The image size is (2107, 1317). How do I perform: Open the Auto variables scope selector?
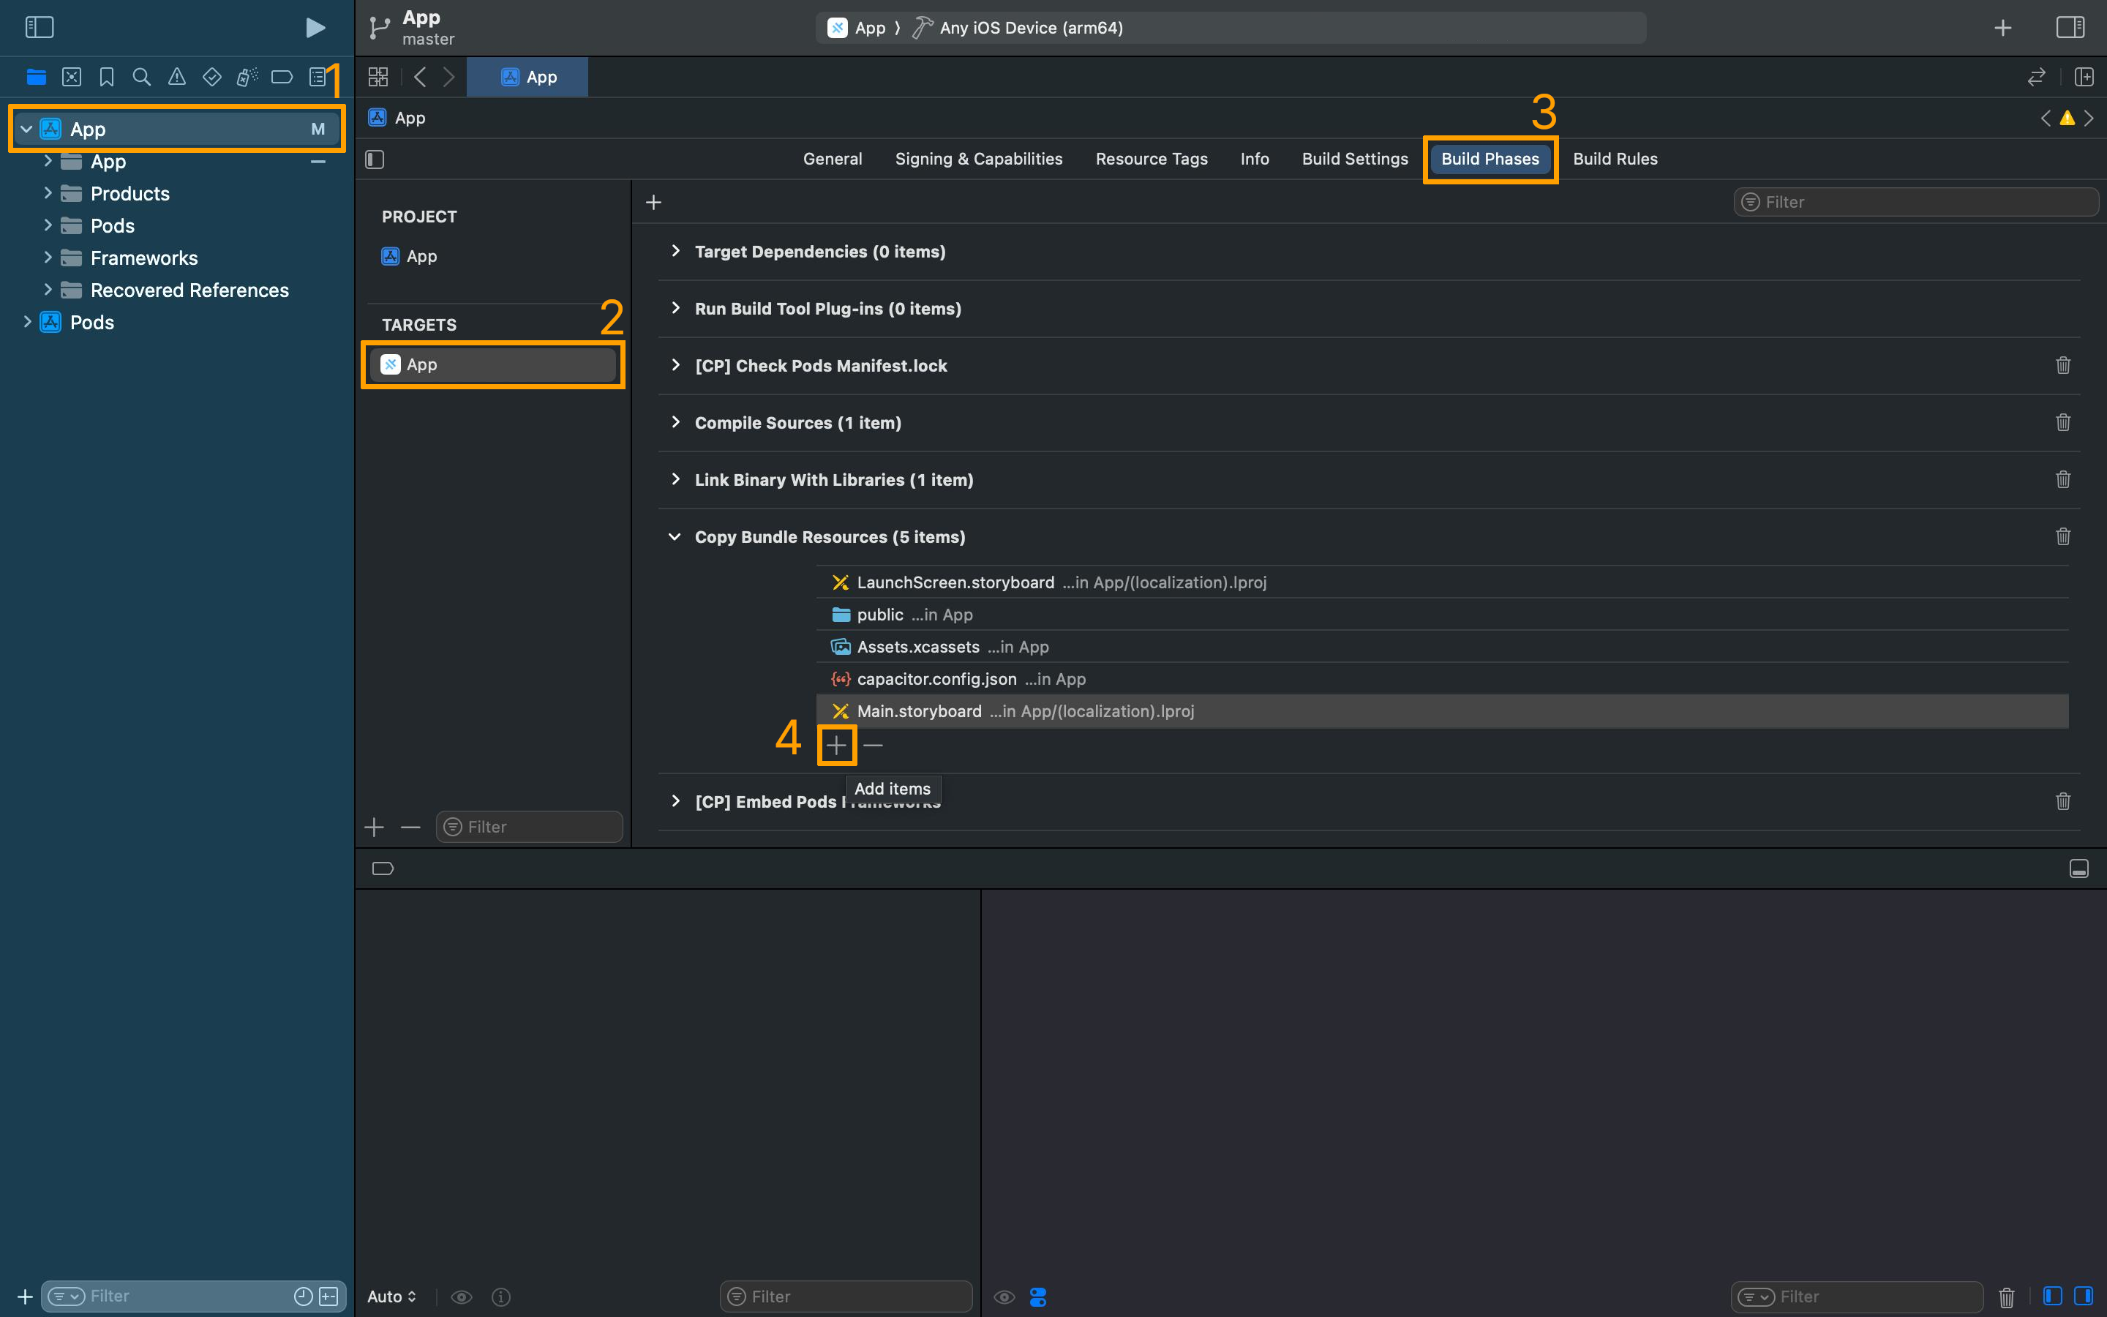coord(392,1296)
